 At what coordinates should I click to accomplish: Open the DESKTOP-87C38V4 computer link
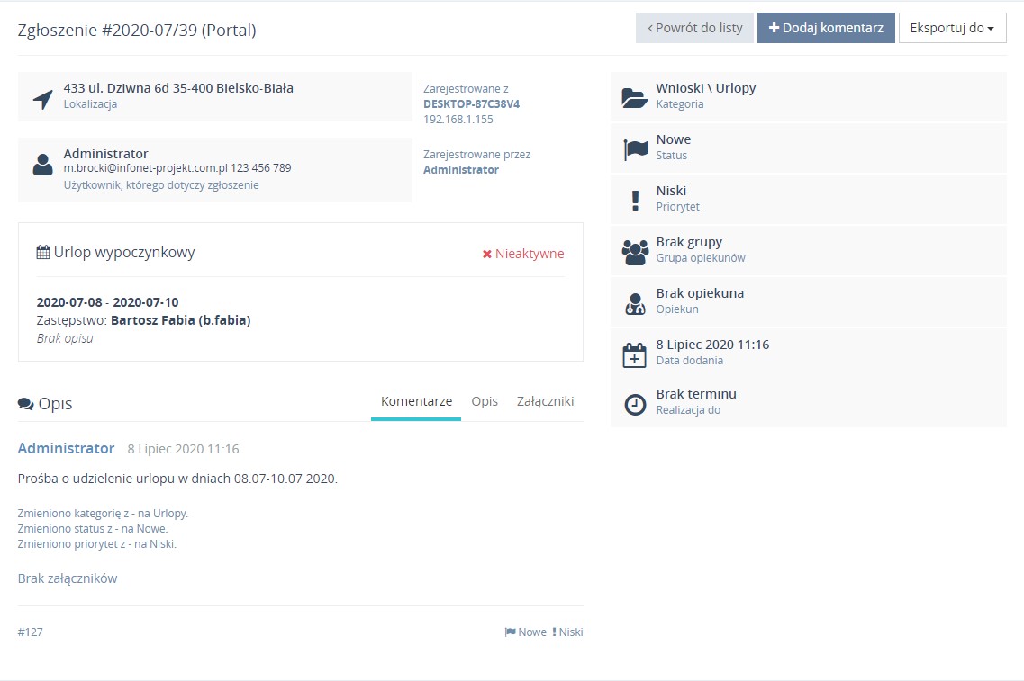(471, 103)
